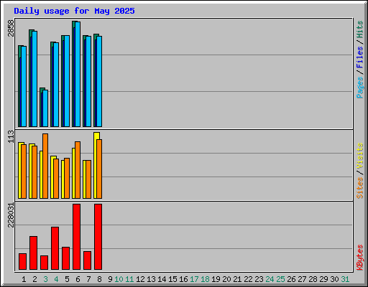
Task: Select the day 2 pages bar
Action: 34,79
